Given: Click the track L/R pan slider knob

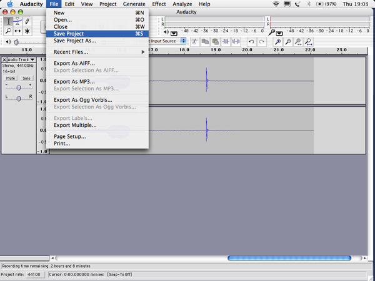Looking at the screenshot, I should click(x=19, y=99).
